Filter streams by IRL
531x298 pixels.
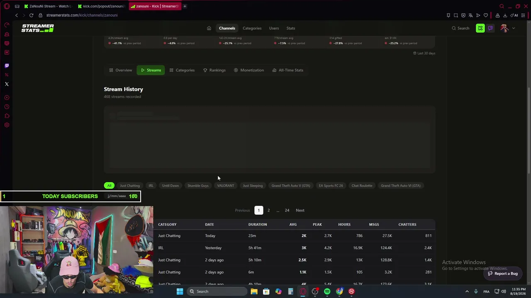151,186
